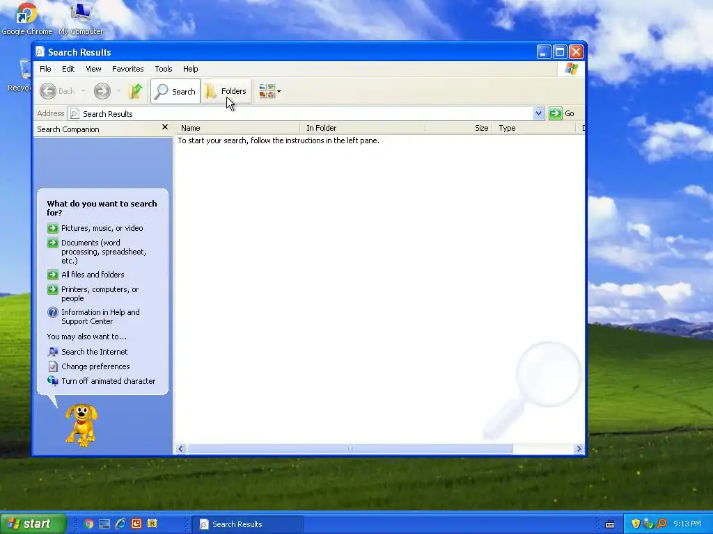Click the horizontal scrollbar right arrow
Viewport: 713px width, 534px height.
click(579, 448)
